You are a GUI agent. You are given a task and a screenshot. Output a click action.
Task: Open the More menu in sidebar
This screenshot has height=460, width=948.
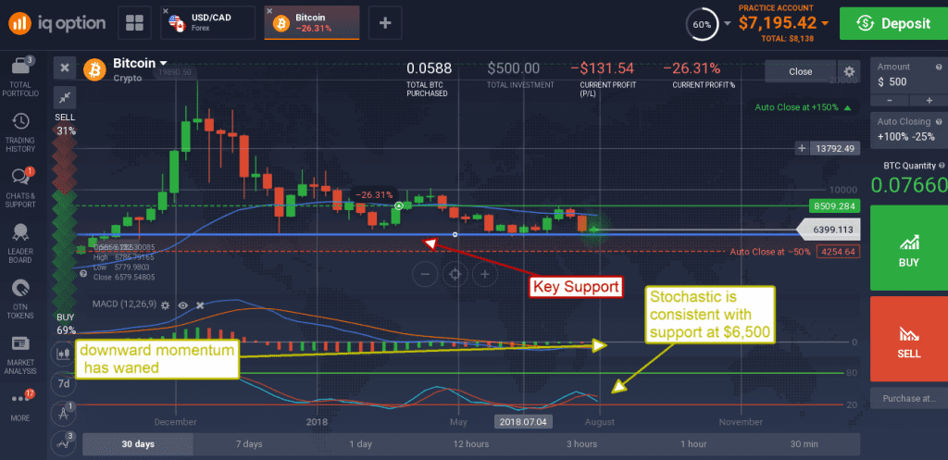(x=20, y=406)
